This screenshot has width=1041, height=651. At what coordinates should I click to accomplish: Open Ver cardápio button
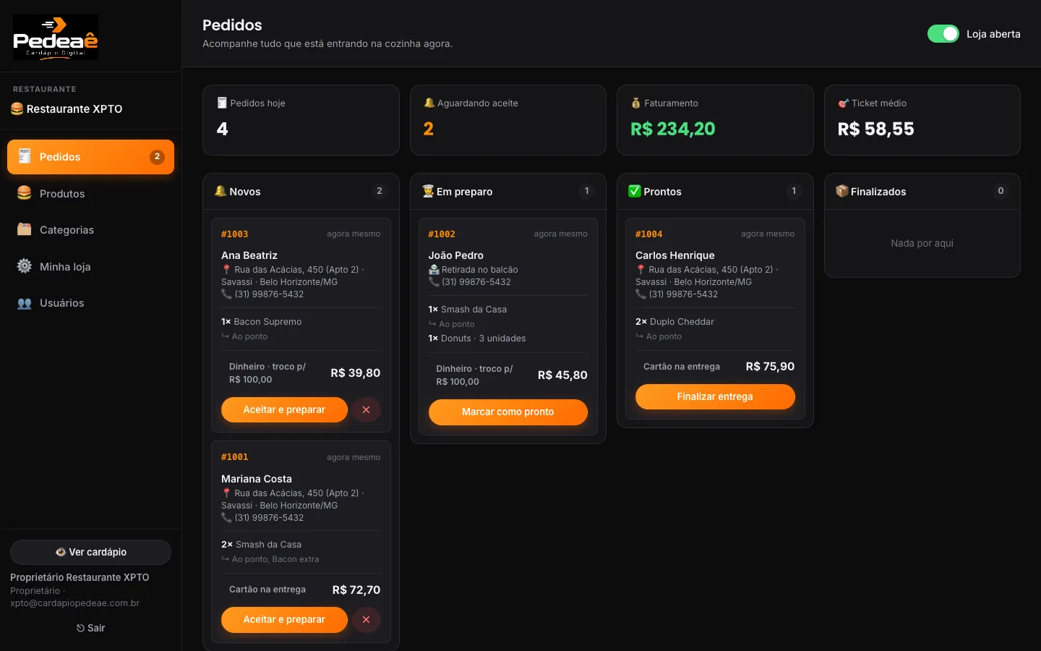(x=90, y=552)
